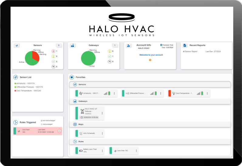
Task: Select active checkmark icon in Sensors card
Action: (53, 61)
